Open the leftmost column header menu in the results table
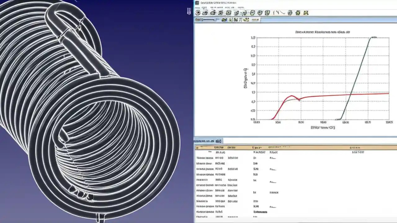Viewport: 397px width, 223px height. pyautogui.click(x=197, y=148)
